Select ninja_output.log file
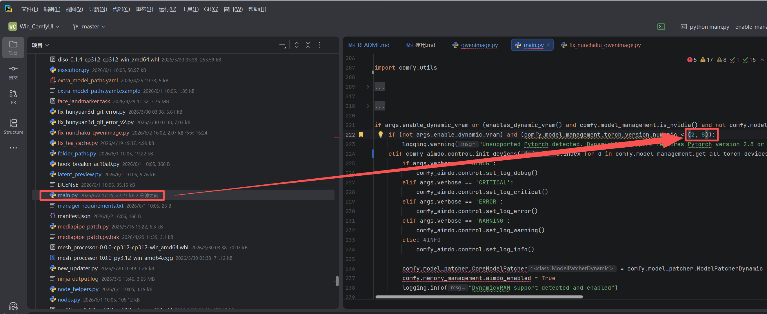The width and height of the screenshot is (767, 314). coord(78,279)
